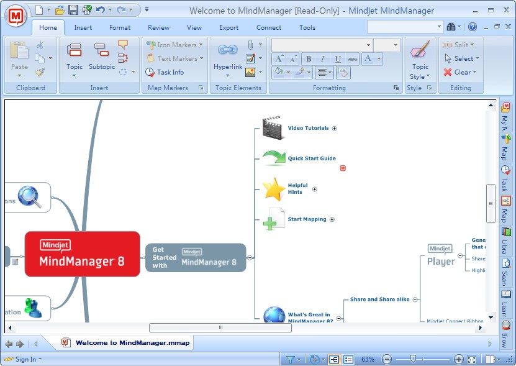
Task: Switch to Outline view in the status bar
Action: pyautogui.click(x=348, y=359)
